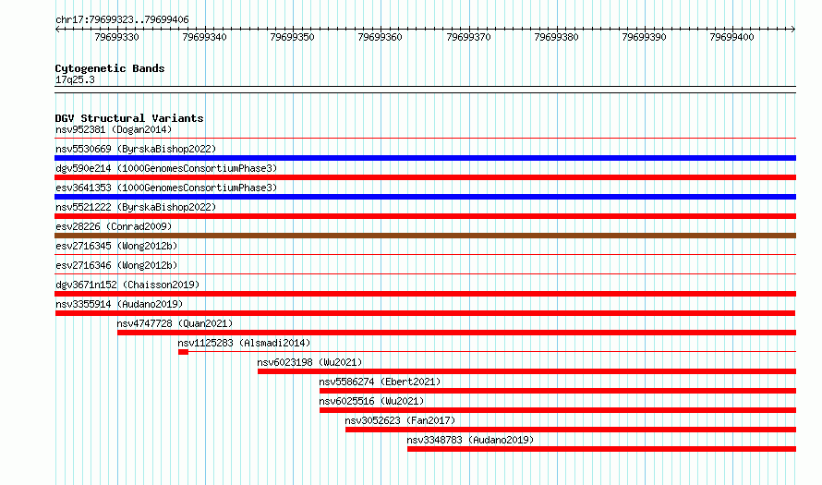This screenshot has height=485, width=822.
Task: Open nsv5586274 (Ebert2021) variant label
Action: tap(380, 382)
